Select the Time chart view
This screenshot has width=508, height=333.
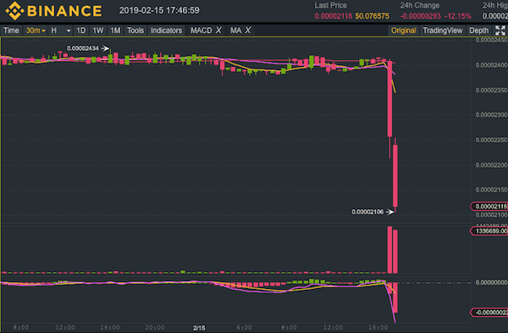click(x=11, y=31)
